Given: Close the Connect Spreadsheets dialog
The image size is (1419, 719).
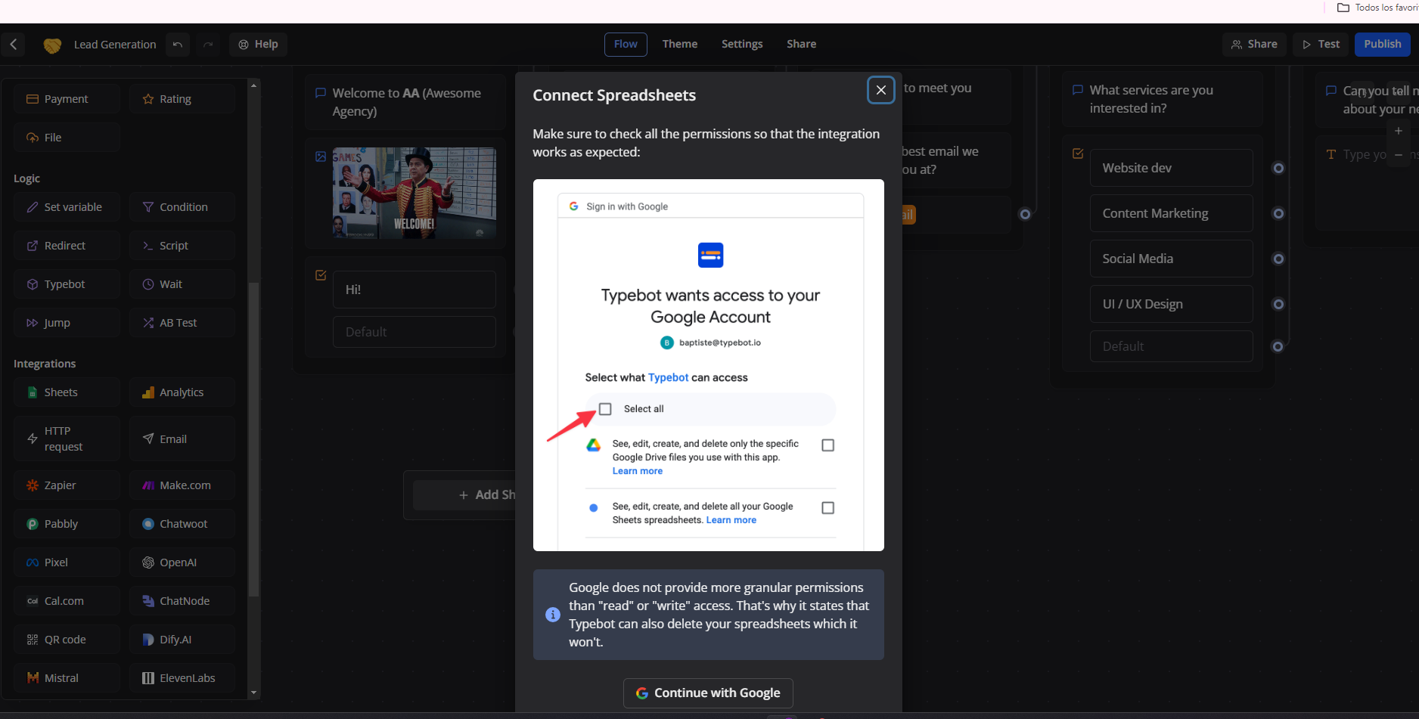Looking at the screenshot, I should (880, 91).
